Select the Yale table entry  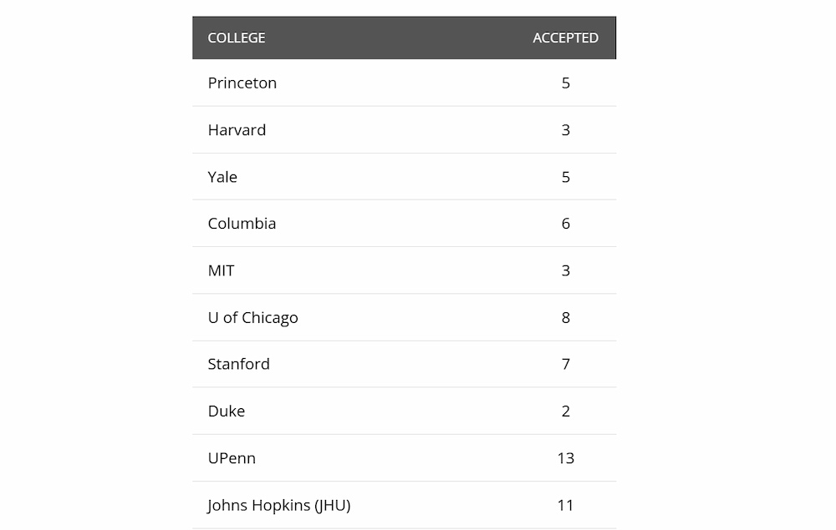click(x=222, y=177)
